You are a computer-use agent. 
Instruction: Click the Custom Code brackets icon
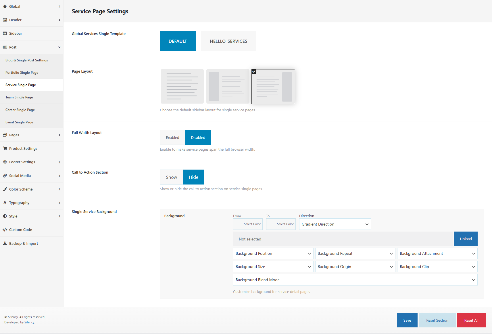click(x=5, y=230)
